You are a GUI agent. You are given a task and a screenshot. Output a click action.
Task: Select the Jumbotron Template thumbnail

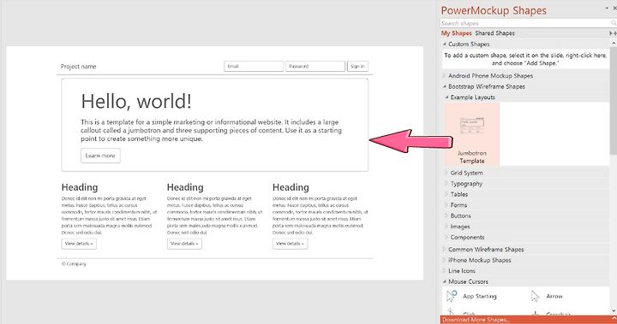(x=472, y=134)
